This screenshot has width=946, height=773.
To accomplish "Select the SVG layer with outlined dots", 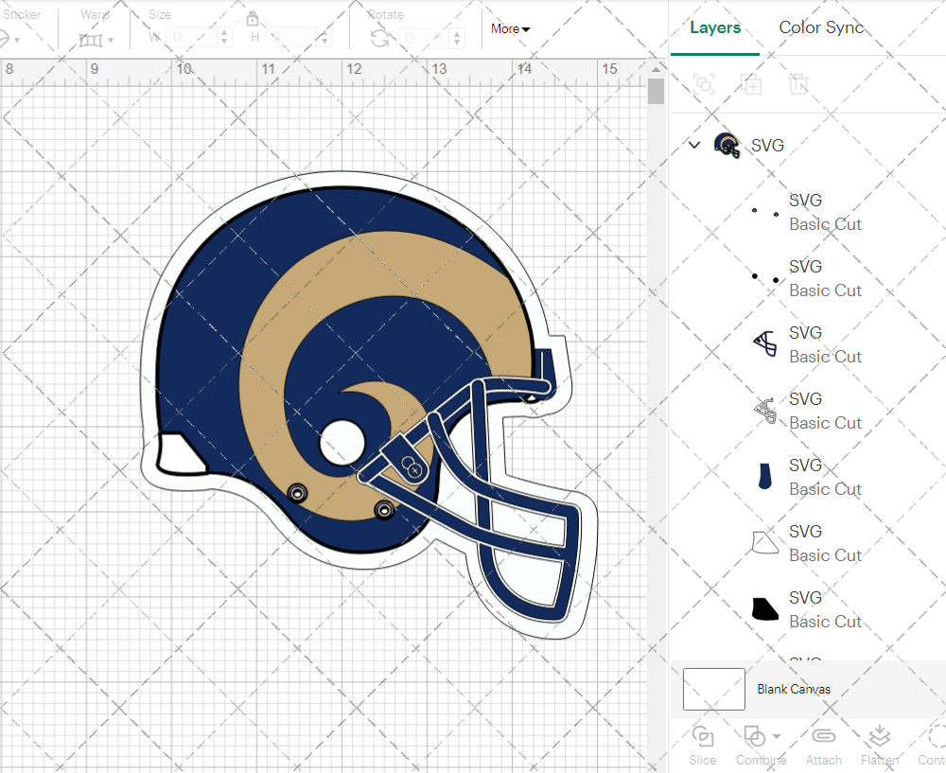I will (x=809, y=212).
